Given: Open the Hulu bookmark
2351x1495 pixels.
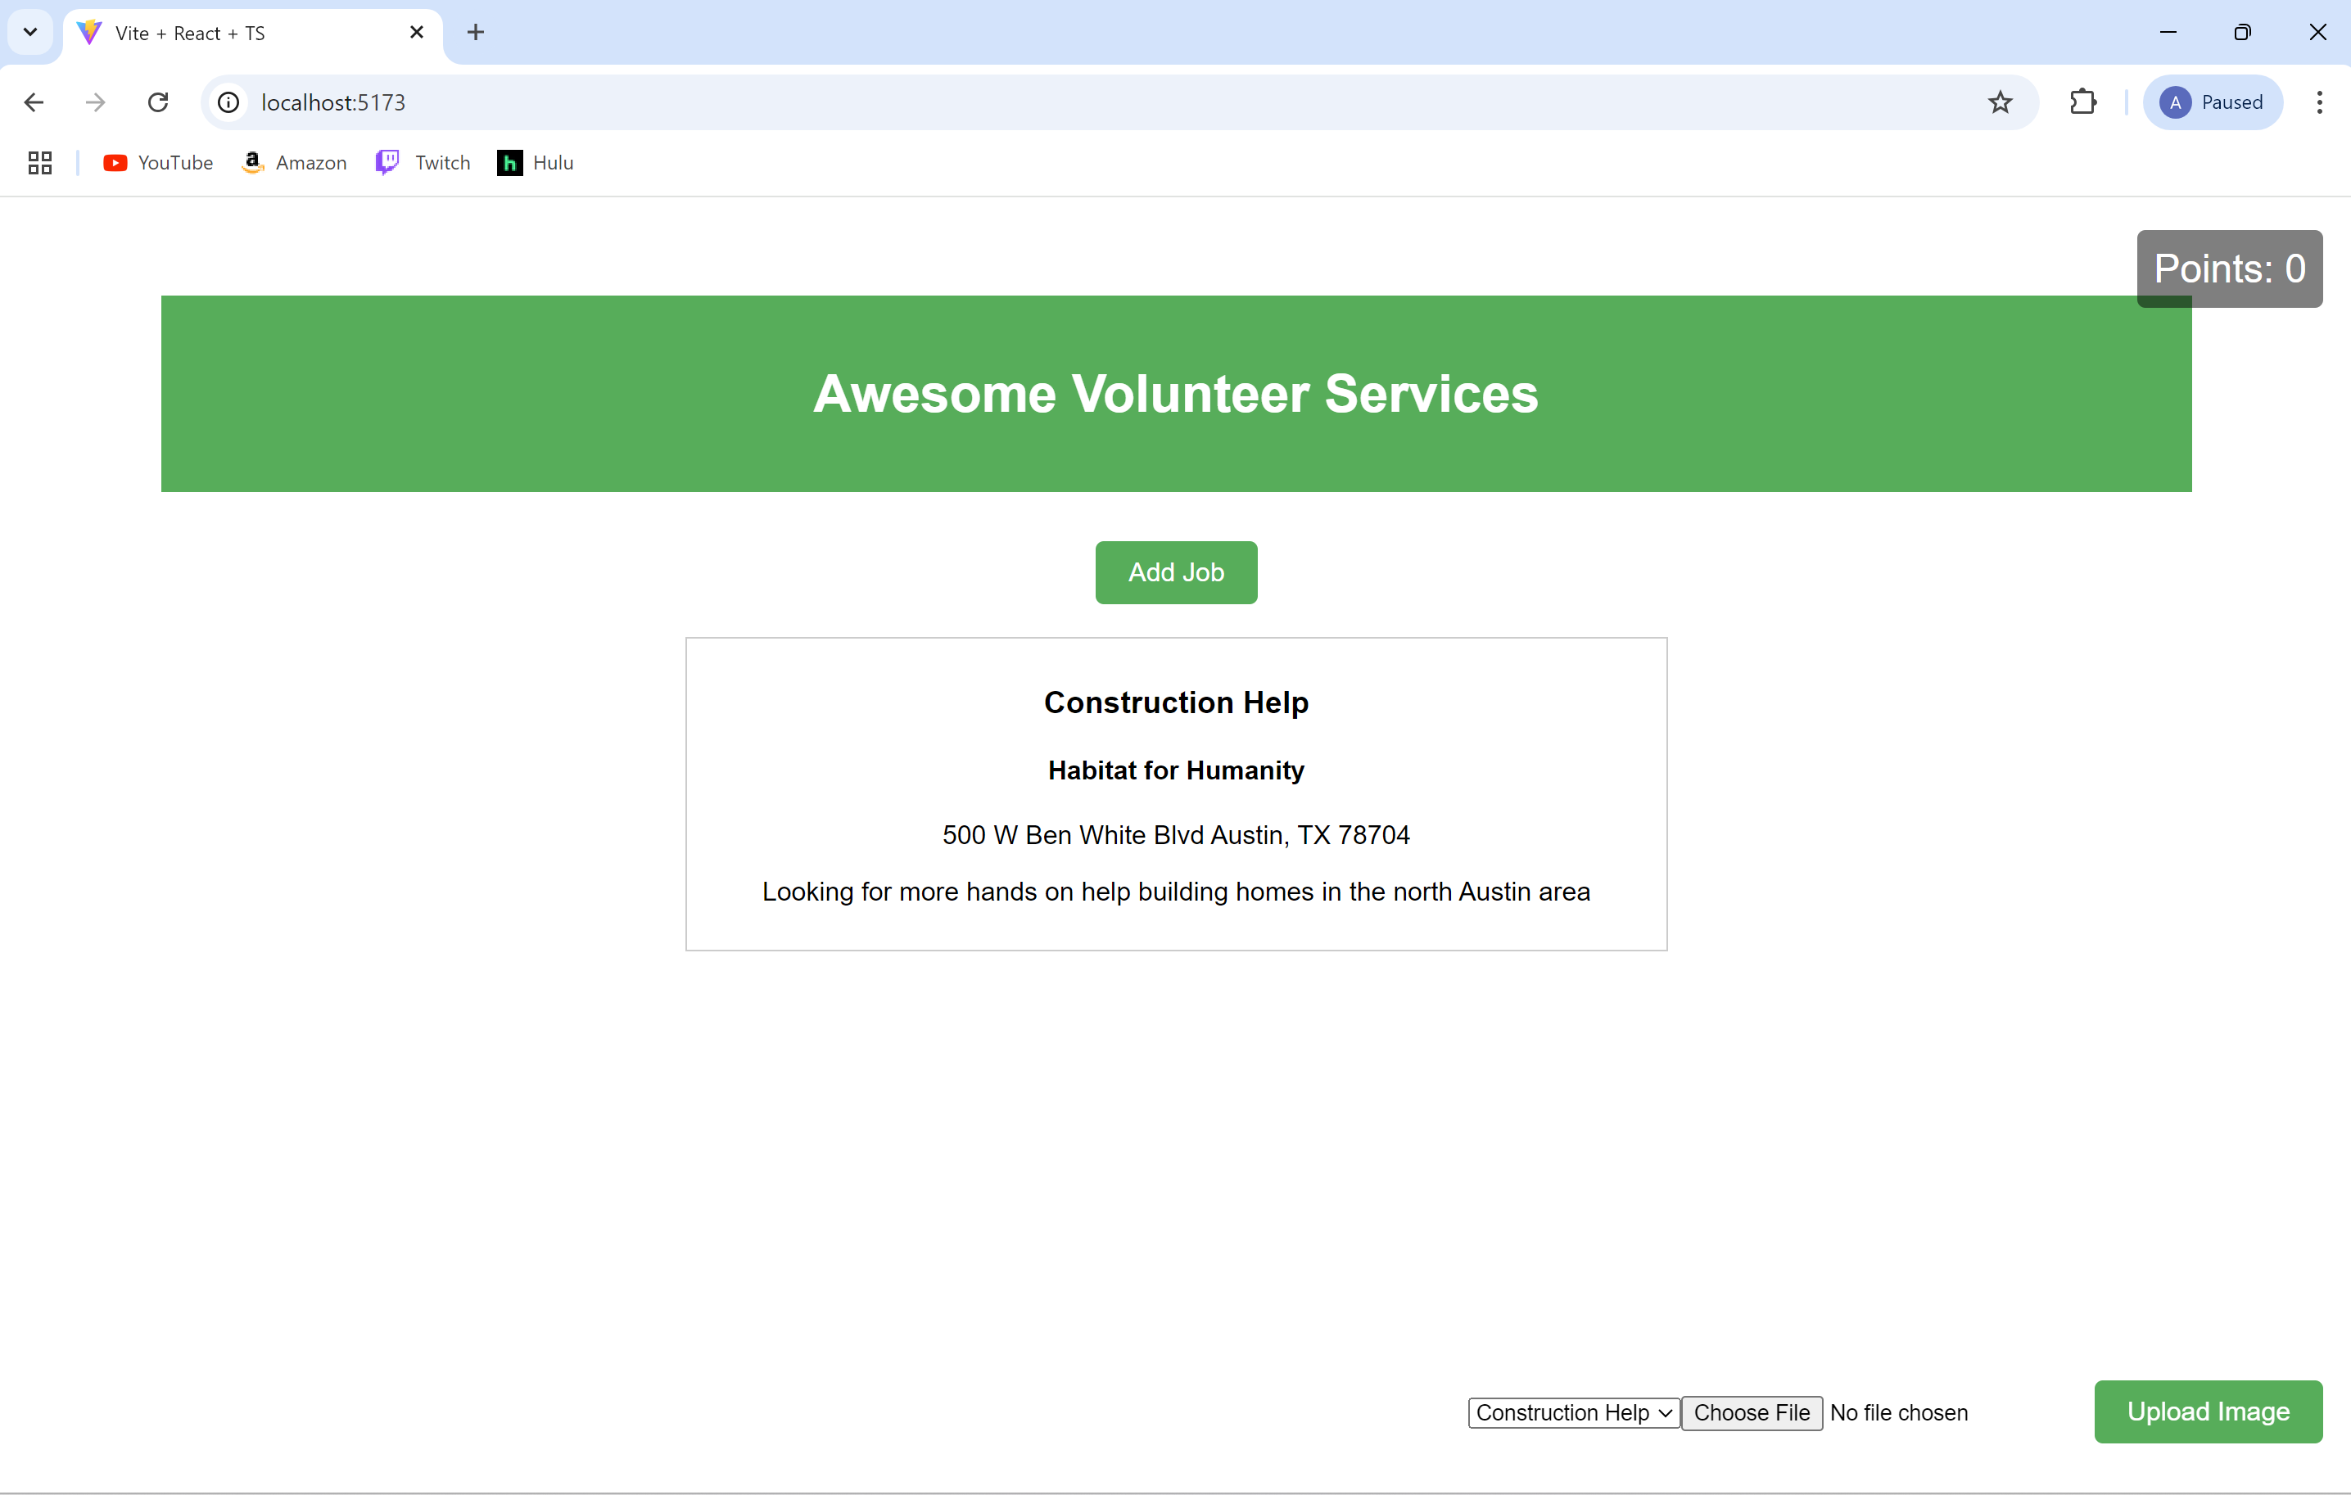Looking at the screenshot, I should (535, 163).
